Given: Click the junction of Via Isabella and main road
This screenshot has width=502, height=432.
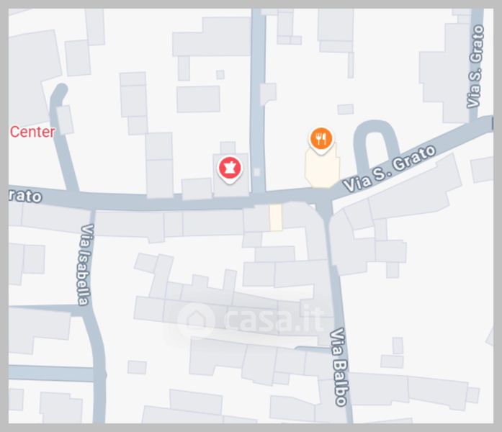Looking at the screenshot, I should point(92,204).
